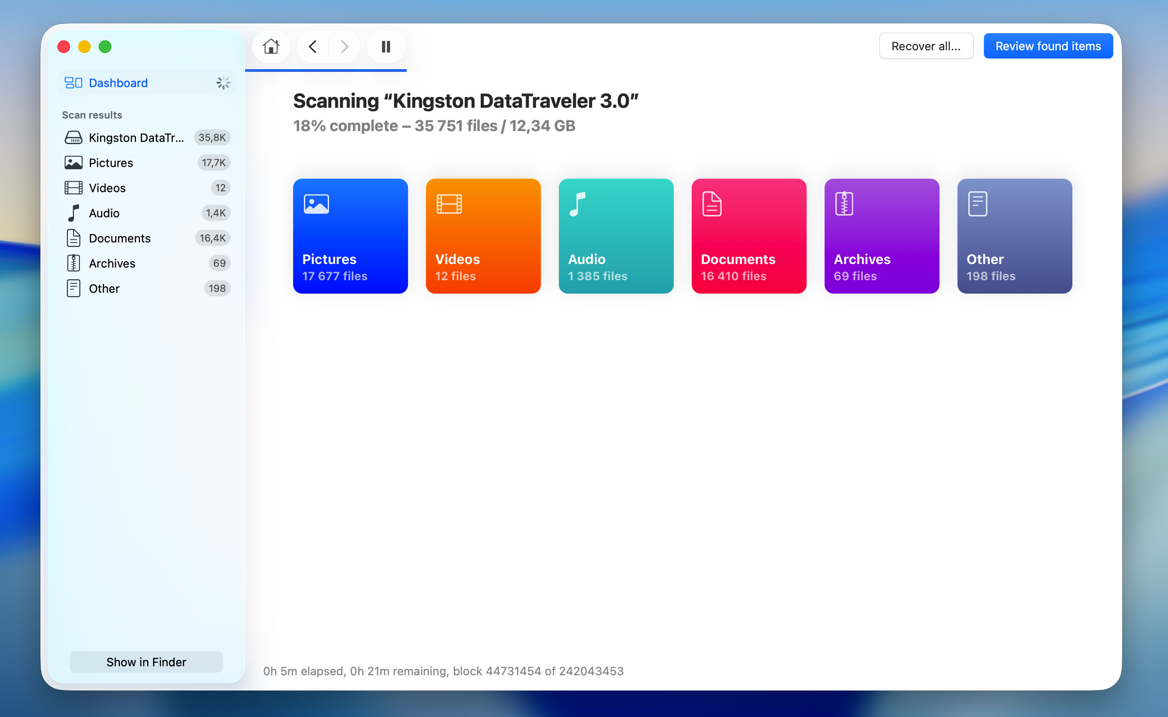1168x717 pixels.
Task: Open the blue Pictures tile
Action: (350, 236)
